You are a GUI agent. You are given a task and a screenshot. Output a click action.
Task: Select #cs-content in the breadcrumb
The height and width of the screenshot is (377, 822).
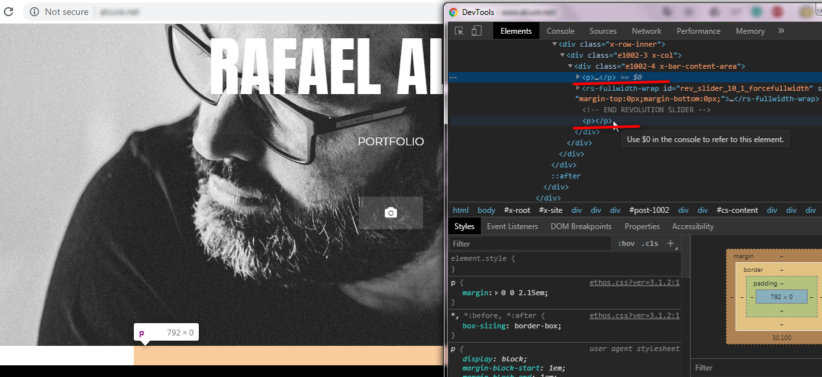click(738, 210)
